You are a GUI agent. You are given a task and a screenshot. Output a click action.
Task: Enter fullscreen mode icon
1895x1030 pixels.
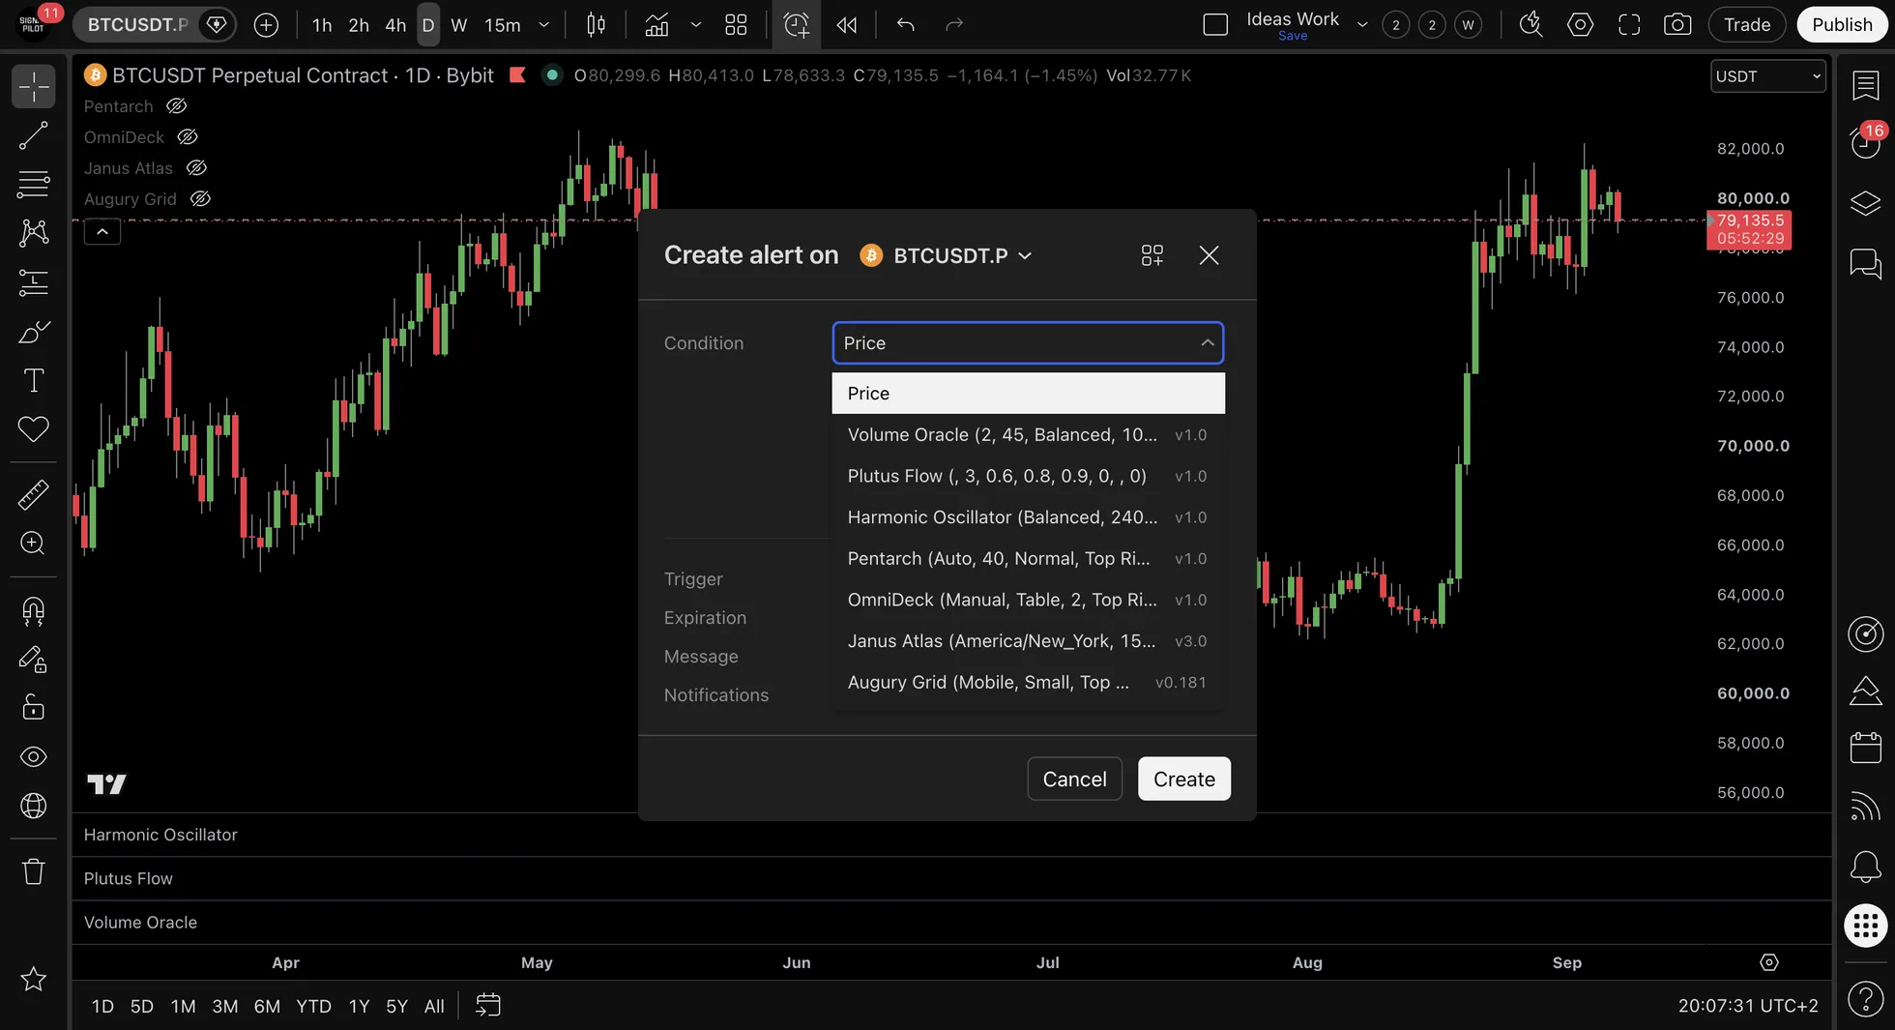point(1629,25)
